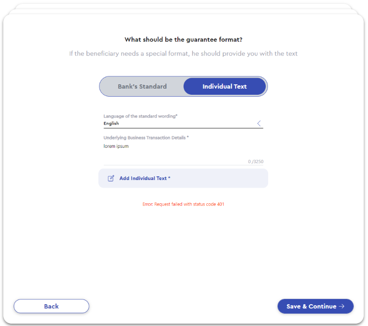The width and height of the screenshot is (368, 326).
Task: Click the chevron icon in the language field
Action: [x=259, y=123]
